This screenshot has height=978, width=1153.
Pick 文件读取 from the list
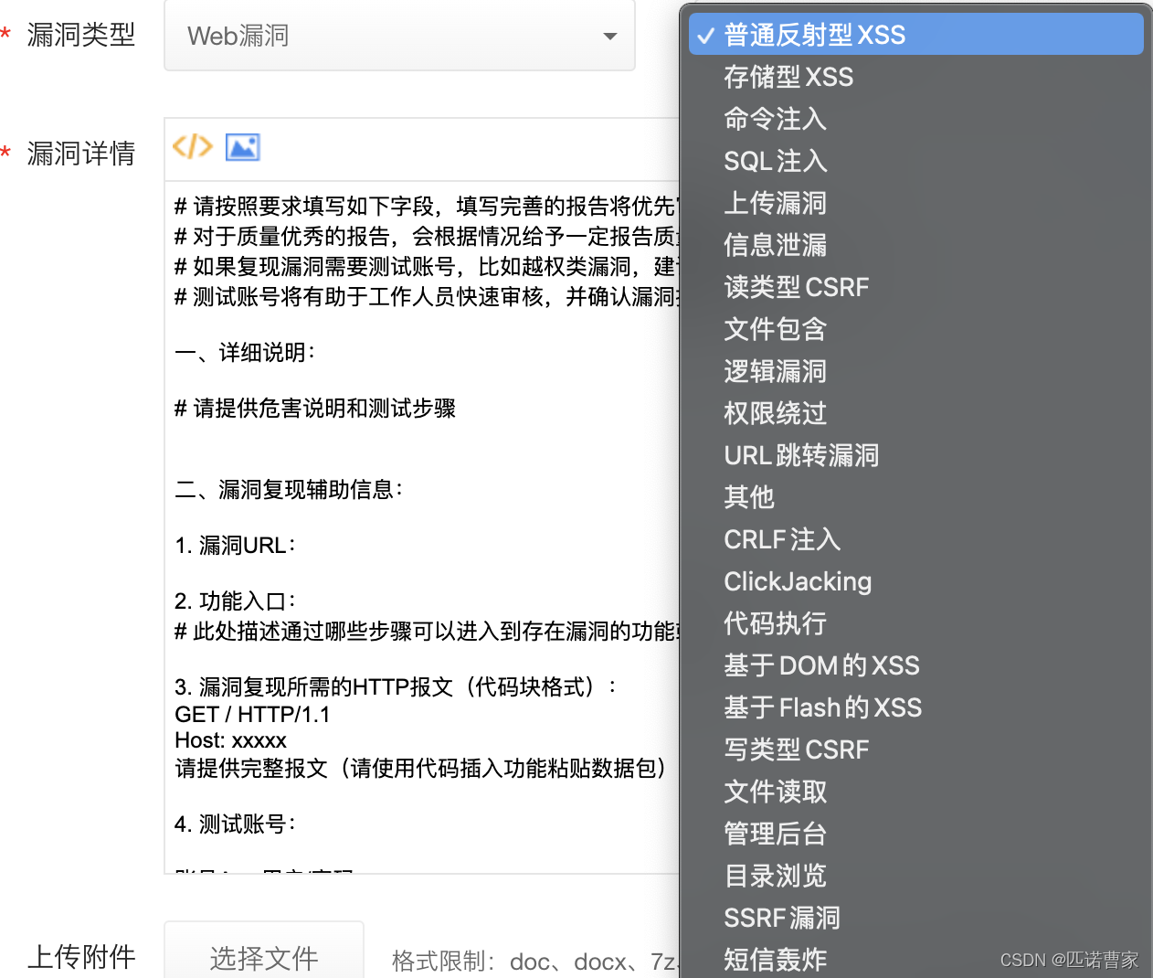(x=915, y=792)
